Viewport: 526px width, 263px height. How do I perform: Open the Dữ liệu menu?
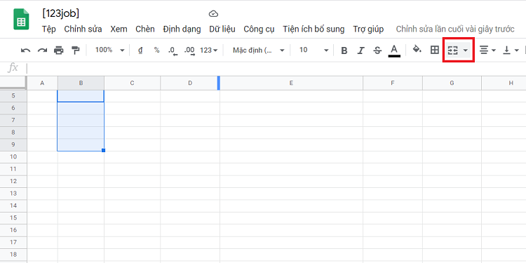pyautogui.click(x=222, y=29)
